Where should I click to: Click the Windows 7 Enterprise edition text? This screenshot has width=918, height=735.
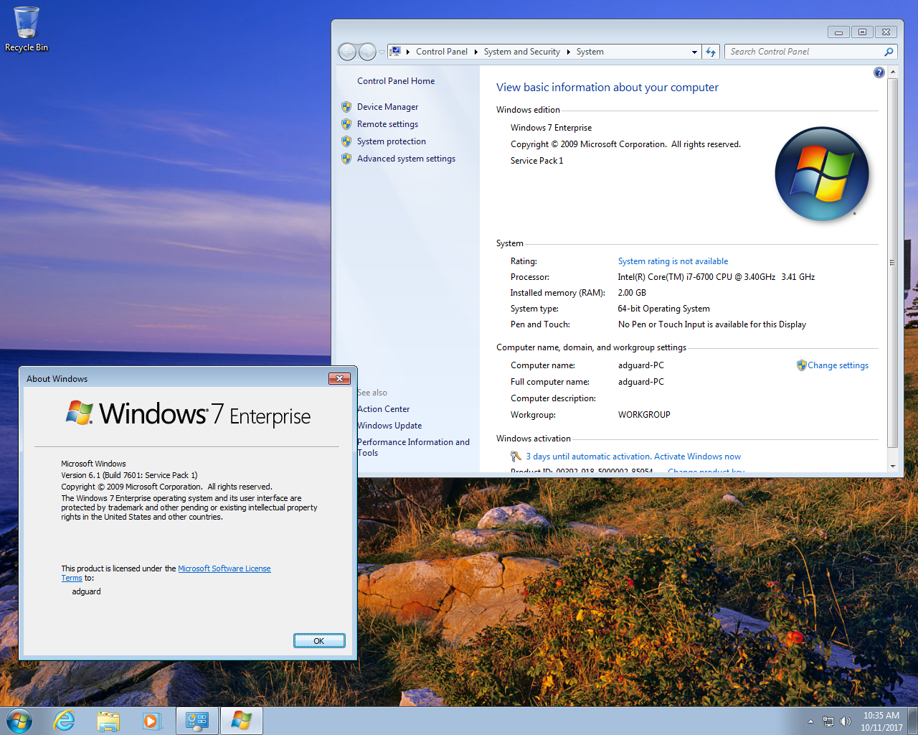551,128
